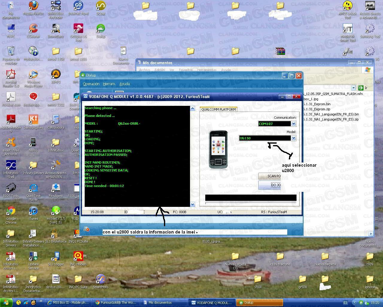Image resolution: width=383 pixels, height=307 pixels.
Task: Open InfinityBox Shell desktop icon
Action: (x=11, y=169)
